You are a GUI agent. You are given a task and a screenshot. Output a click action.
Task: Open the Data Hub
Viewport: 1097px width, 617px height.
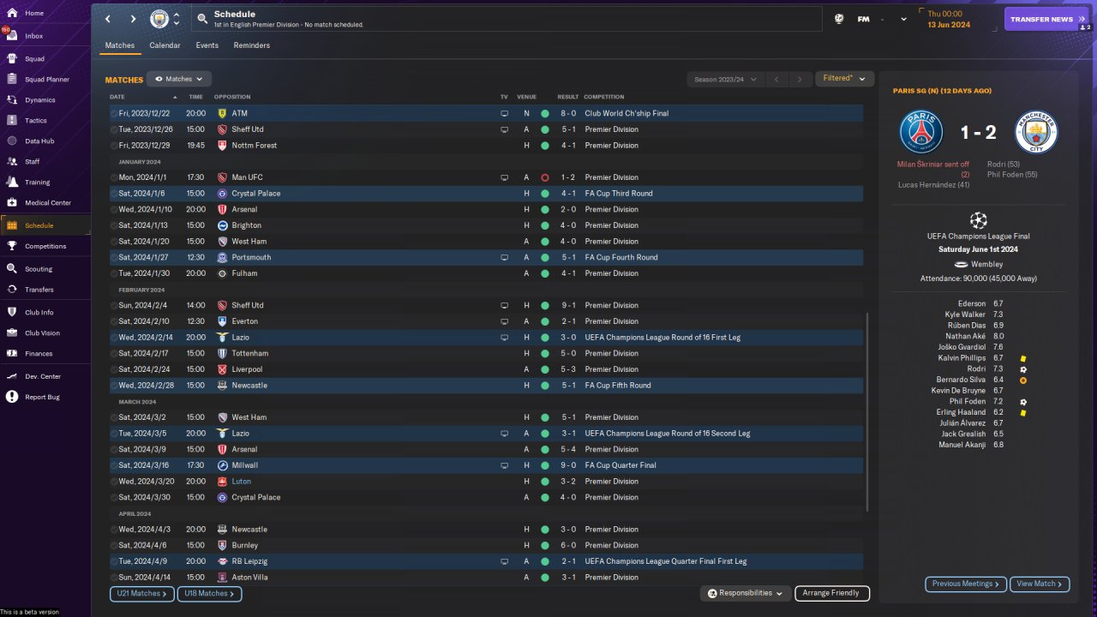coord(39,141)
